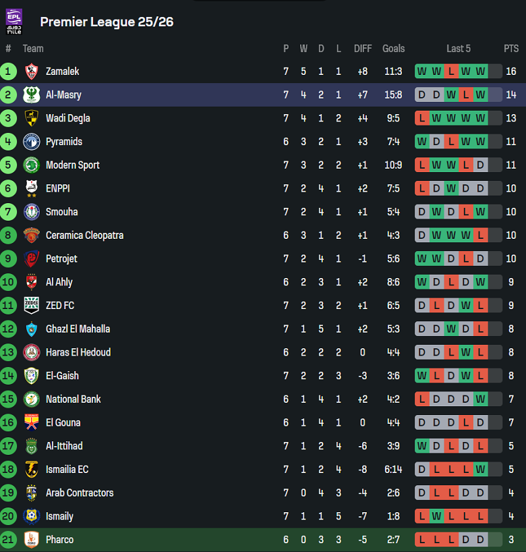The width and height of the screenshot is (526, 552).
Task: Click the Ceramica Cleopatra club crest
Action: [x=32, y=236]
